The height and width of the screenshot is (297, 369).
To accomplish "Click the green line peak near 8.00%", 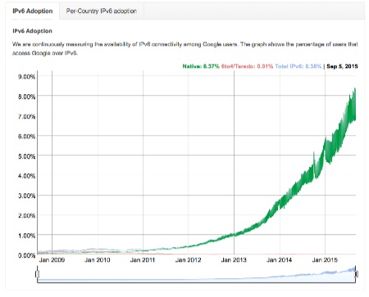I will coord(355,89).
